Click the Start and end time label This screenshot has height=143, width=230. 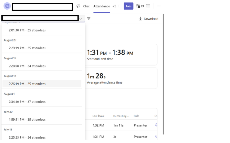pyautogui.click(x=100, y=59)
